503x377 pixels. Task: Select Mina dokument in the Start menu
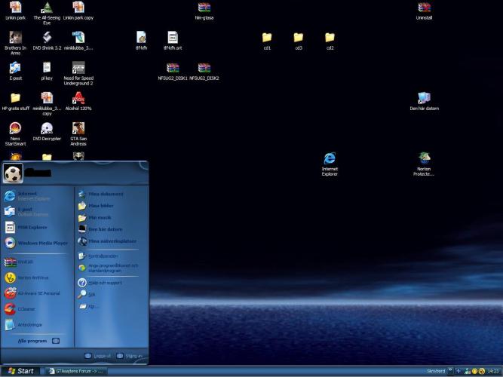(105, 194)
